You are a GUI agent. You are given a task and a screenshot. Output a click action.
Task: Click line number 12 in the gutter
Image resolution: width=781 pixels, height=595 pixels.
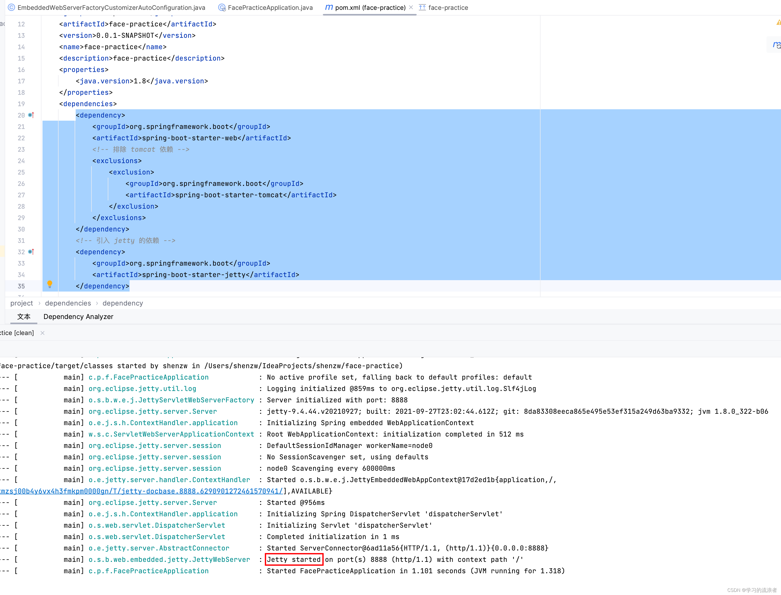(x=21, y=24)
